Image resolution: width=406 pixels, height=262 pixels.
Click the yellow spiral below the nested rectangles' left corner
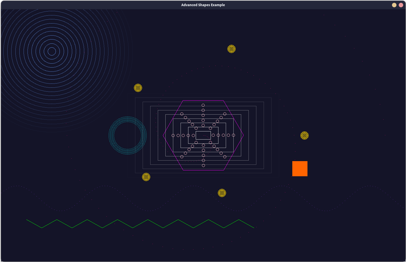(x=146, y=177)
